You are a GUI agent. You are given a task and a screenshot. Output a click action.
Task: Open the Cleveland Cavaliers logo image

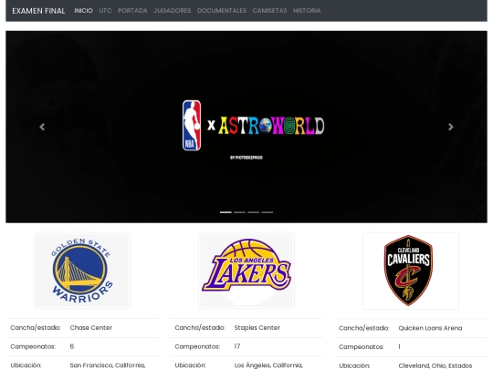click(x=411, y=271)
